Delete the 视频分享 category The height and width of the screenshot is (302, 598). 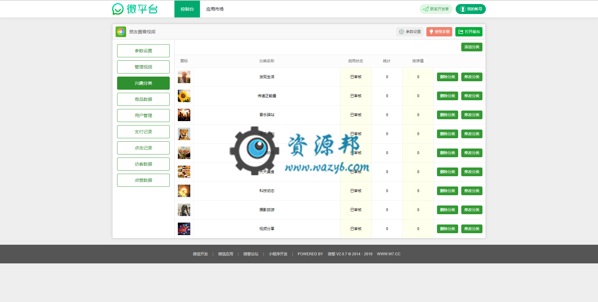click(x=448, y=229)
